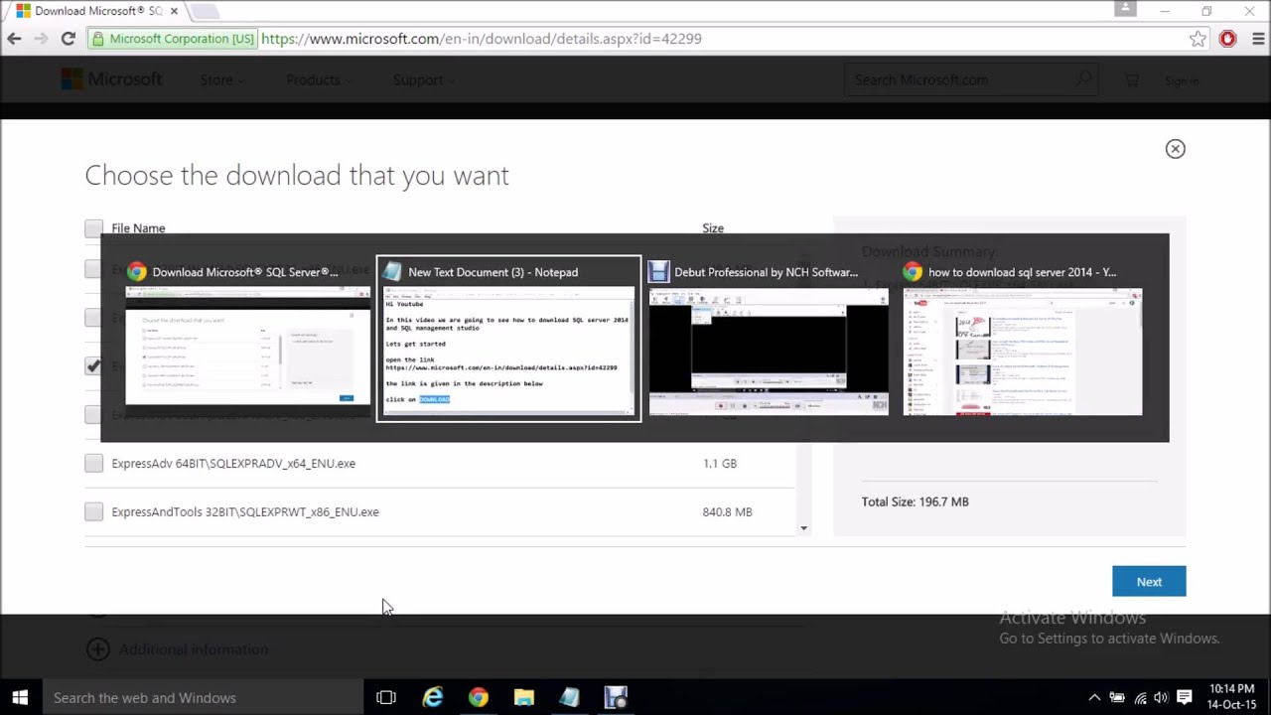Show hidden system tray icons
The width and height of the screenshot is (1271, 715).
pos(1094,697)
